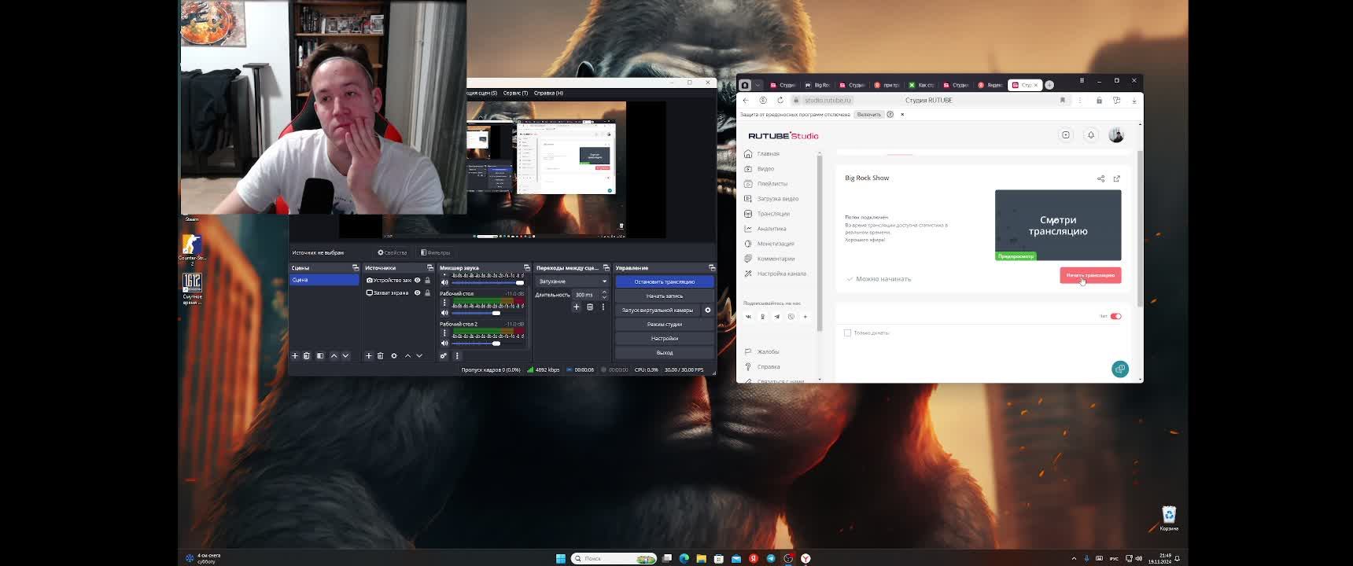The width and height of the screenshot is (1353, 566).
Task: Move source down in Sources panel
Action: (x=419, y=355)
